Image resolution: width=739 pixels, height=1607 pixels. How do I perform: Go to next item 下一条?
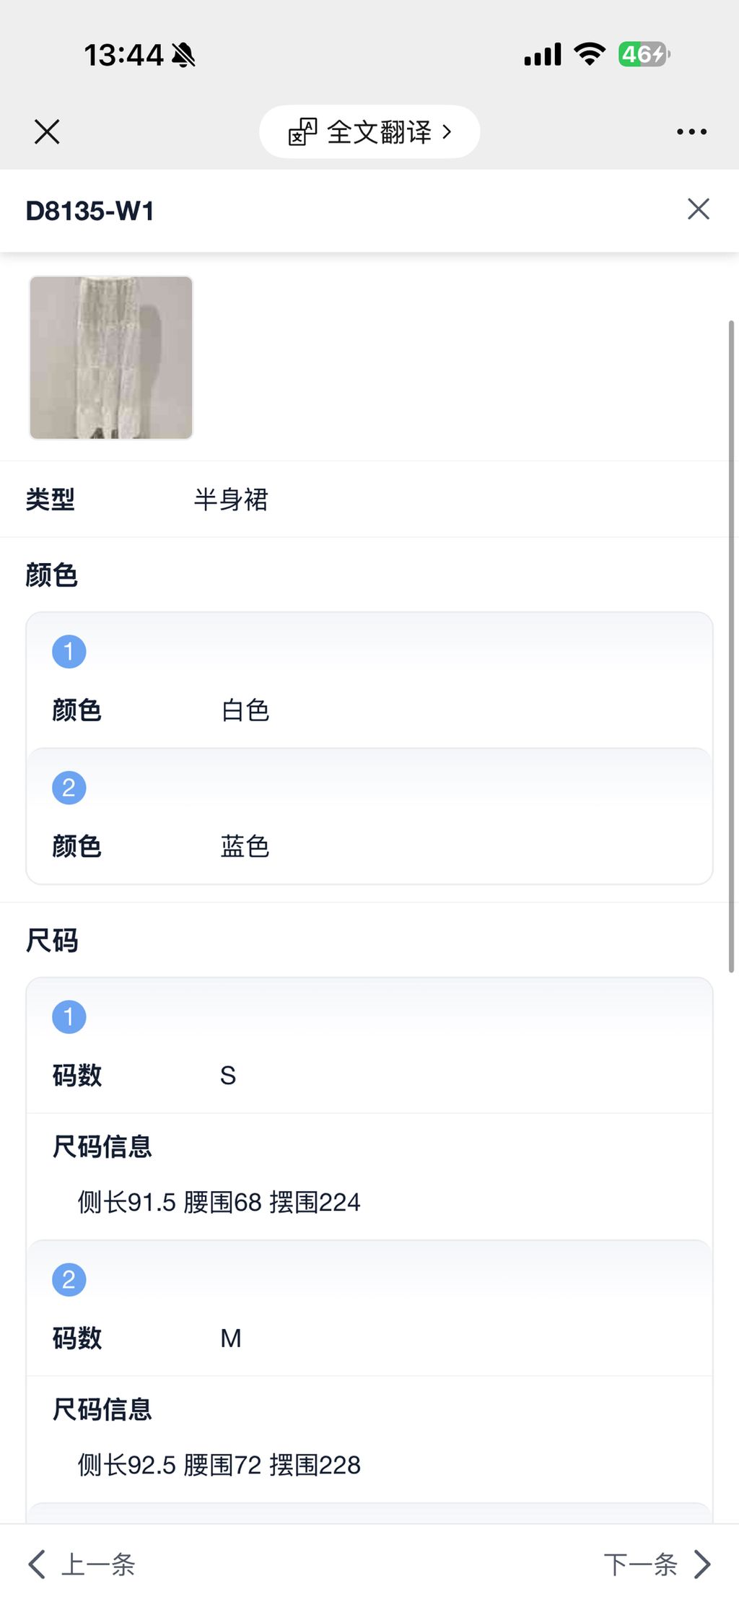(x=640, y=1564)
